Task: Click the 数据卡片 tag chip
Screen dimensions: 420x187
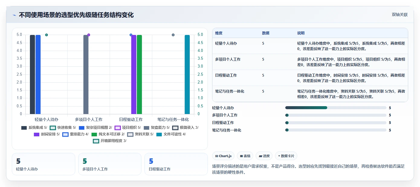Action: 286,156
